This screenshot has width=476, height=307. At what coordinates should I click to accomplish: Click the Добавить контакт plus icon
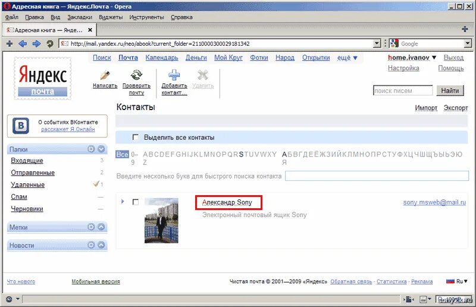[x=174, y=75]
